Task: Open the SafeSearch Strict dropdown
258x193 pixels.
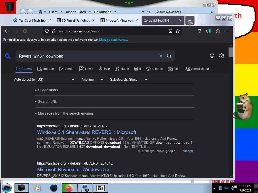Action: point(129,79)
